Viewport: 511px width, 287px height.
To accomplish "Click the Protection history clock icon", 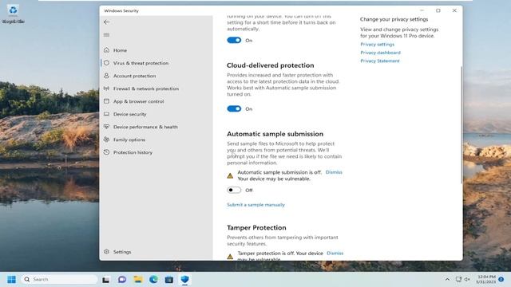I will click(x=106, y=152).
